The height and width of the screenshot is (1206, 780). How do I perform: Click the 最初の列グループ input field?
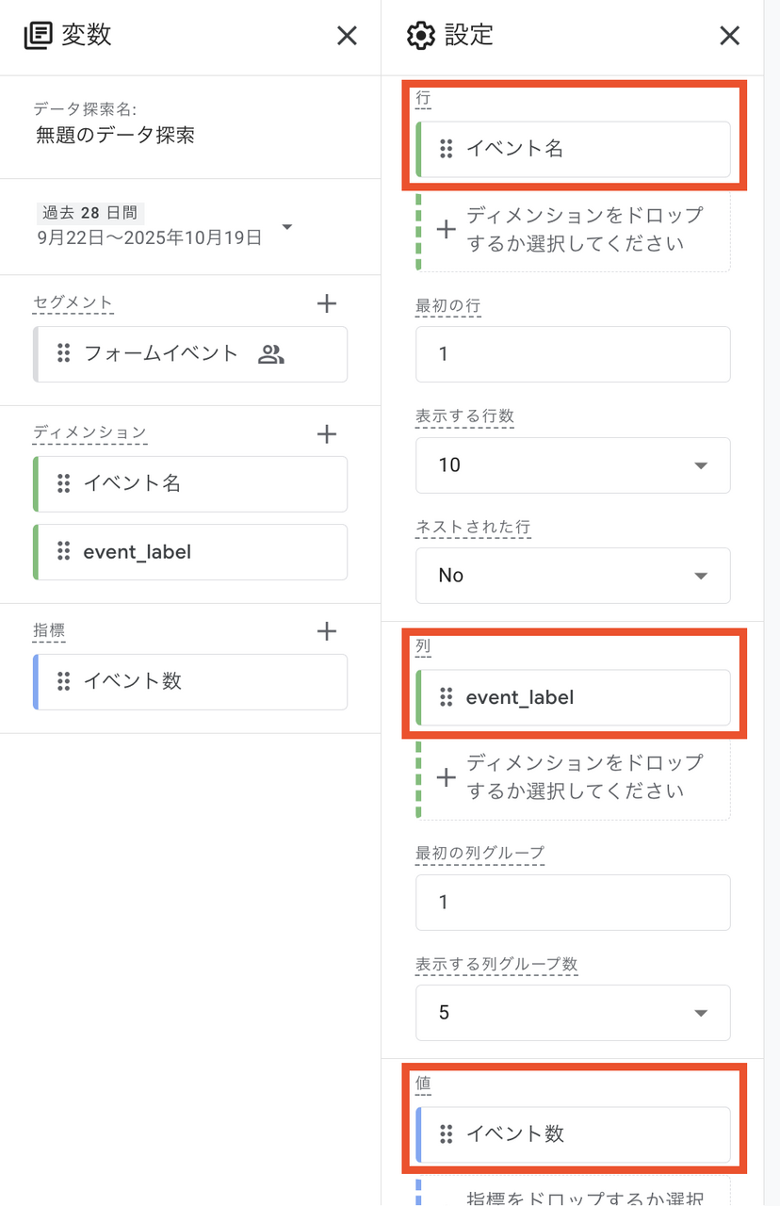pyautogui.click(x=573, y=902)
